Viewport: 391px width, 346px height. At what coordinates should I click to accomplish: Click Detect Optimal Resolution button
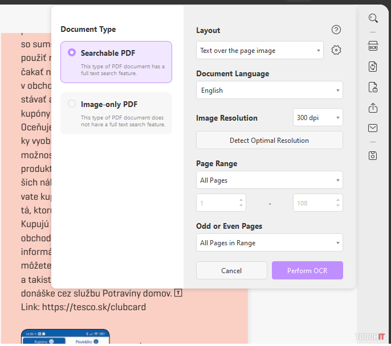click(x=269, y=141)
